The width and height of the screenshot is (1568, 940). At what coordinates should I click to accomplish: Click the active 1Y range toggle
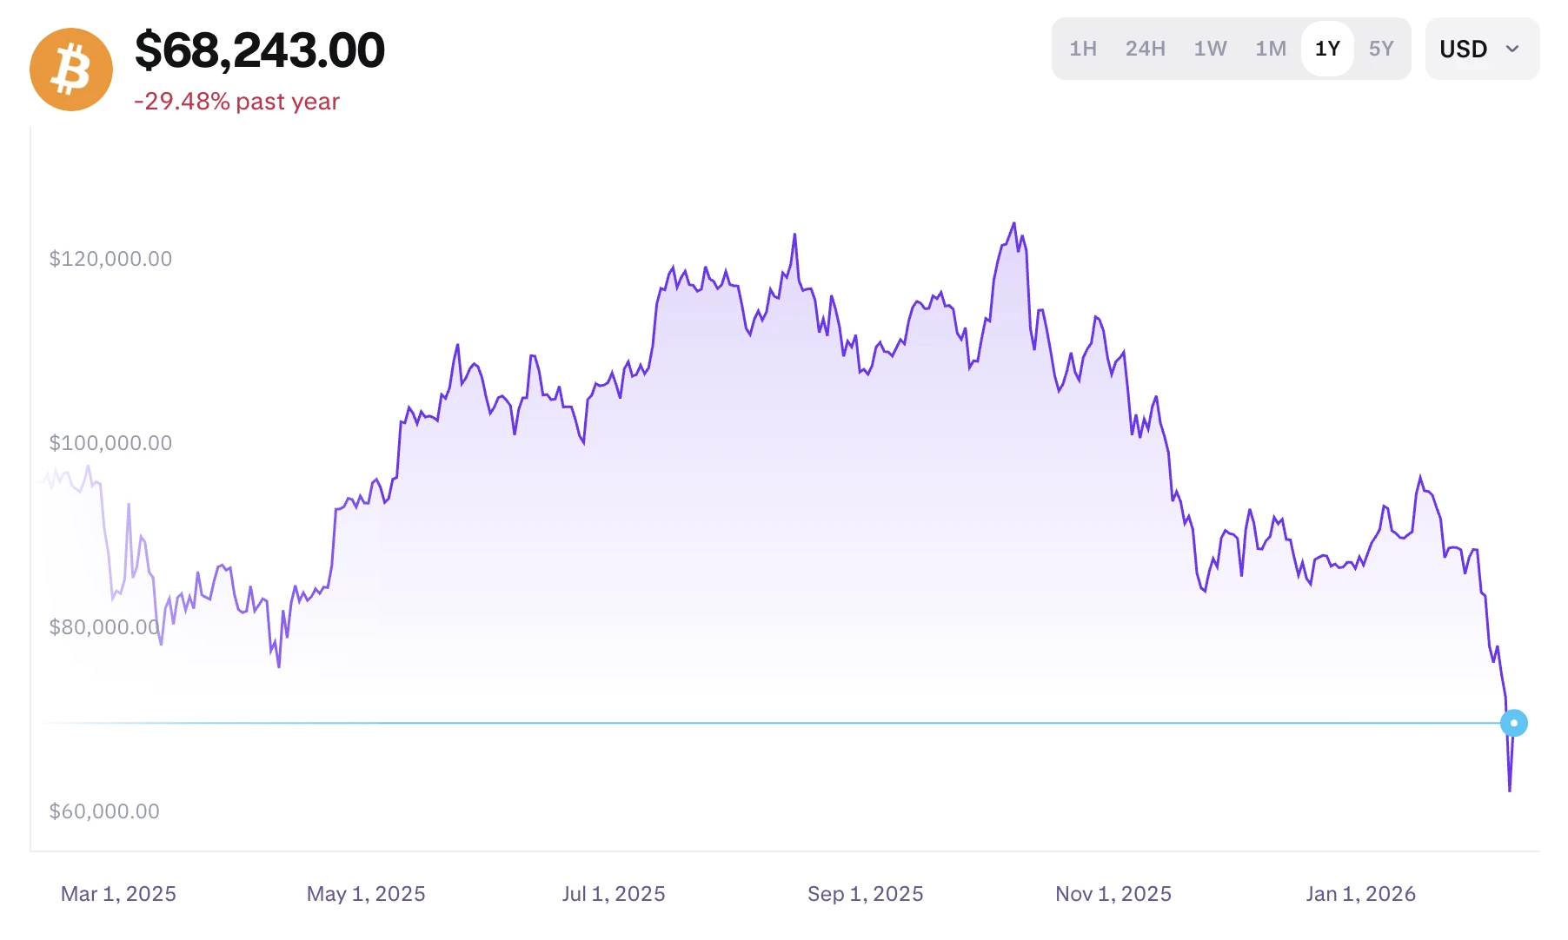[1327, 49]
